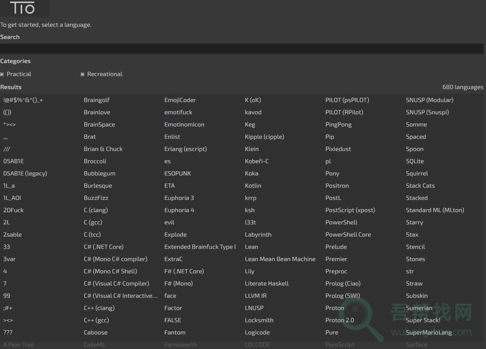Image resolution: width=486 pixels, height=349 pixels.
Task: Choose Erlang (escript) language
Action: [x=186, y=149]
